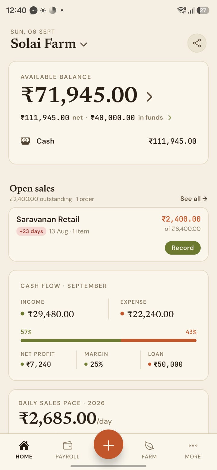Tap the +23 days overdue badge
The height and width of the screenshot is (470, 217).
click(x=31, y=231)
